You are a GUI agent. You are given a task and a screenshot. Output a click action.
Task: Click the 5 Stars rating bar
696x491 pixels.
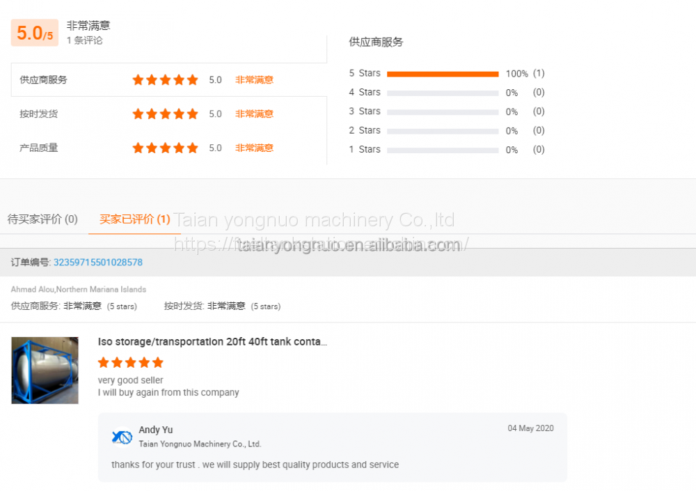[x=443, y=74]
